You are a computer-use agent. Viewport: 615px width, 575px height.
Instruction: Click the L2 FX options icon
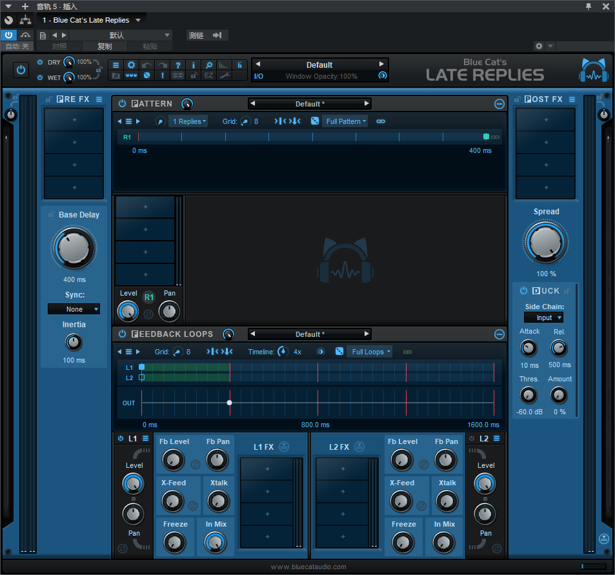(359, 447)
